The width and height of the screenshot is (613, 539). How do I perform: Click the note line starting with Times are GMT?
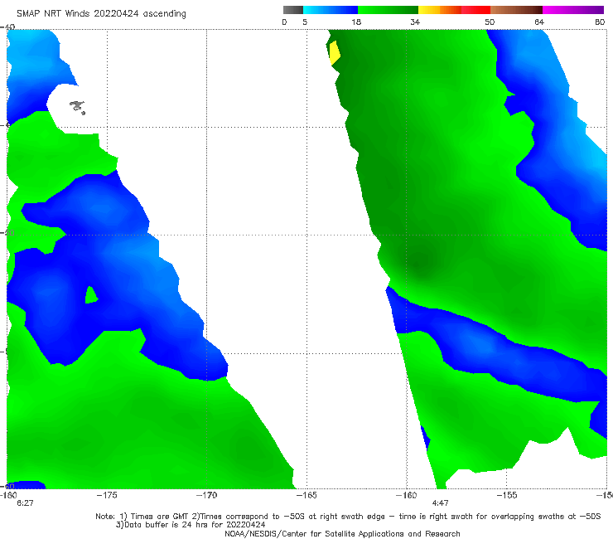click(x=348, y=517)
